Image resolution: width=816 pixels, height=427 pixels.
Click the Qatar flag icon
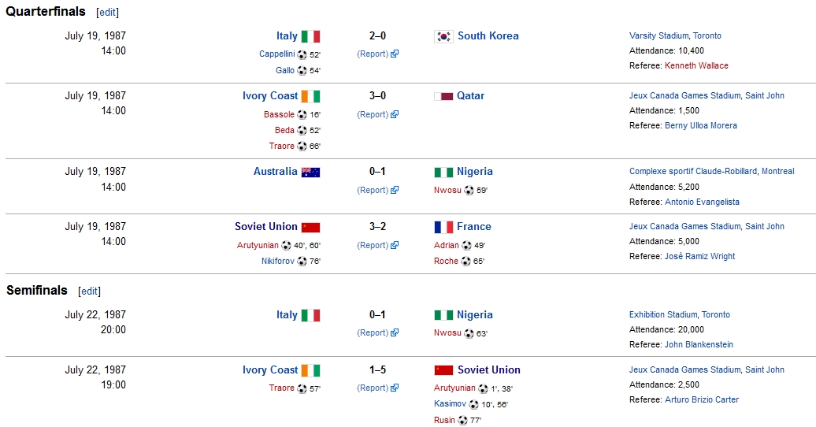(x=443, y=96)
